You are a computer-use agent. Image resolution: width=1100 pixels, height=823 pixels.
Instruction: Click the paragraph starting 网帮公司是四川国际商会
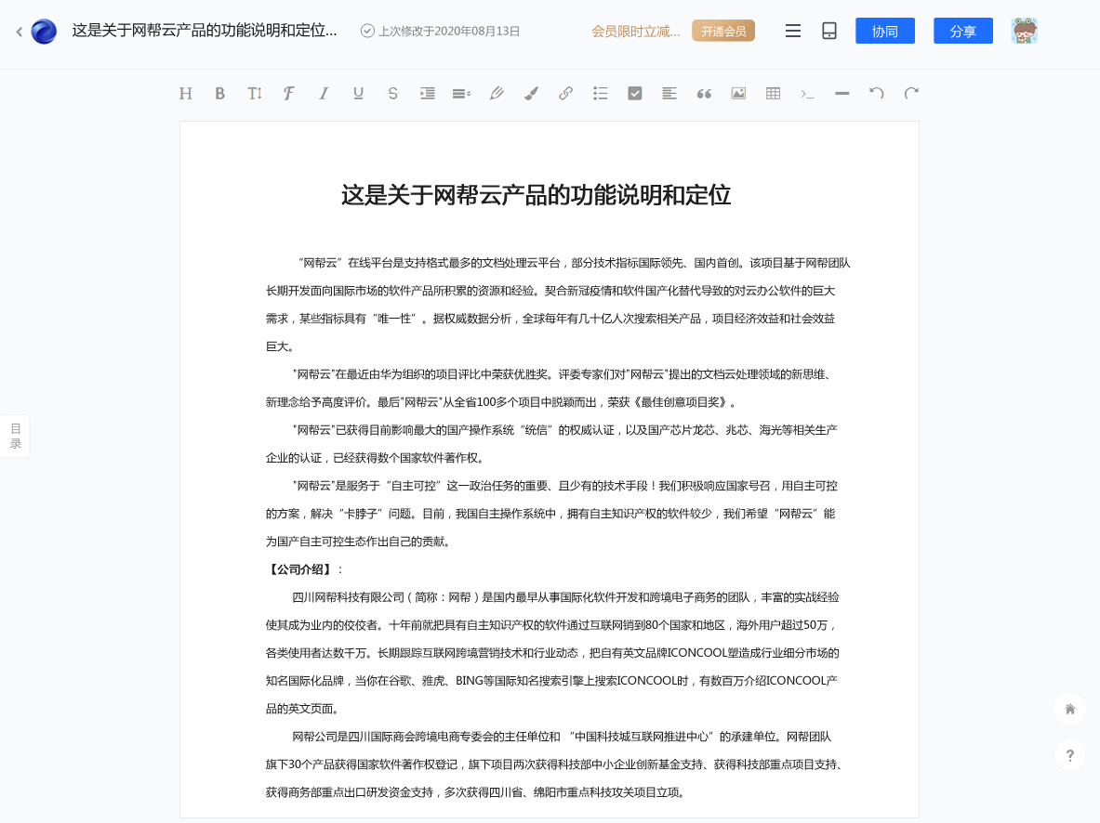[554, 764]
